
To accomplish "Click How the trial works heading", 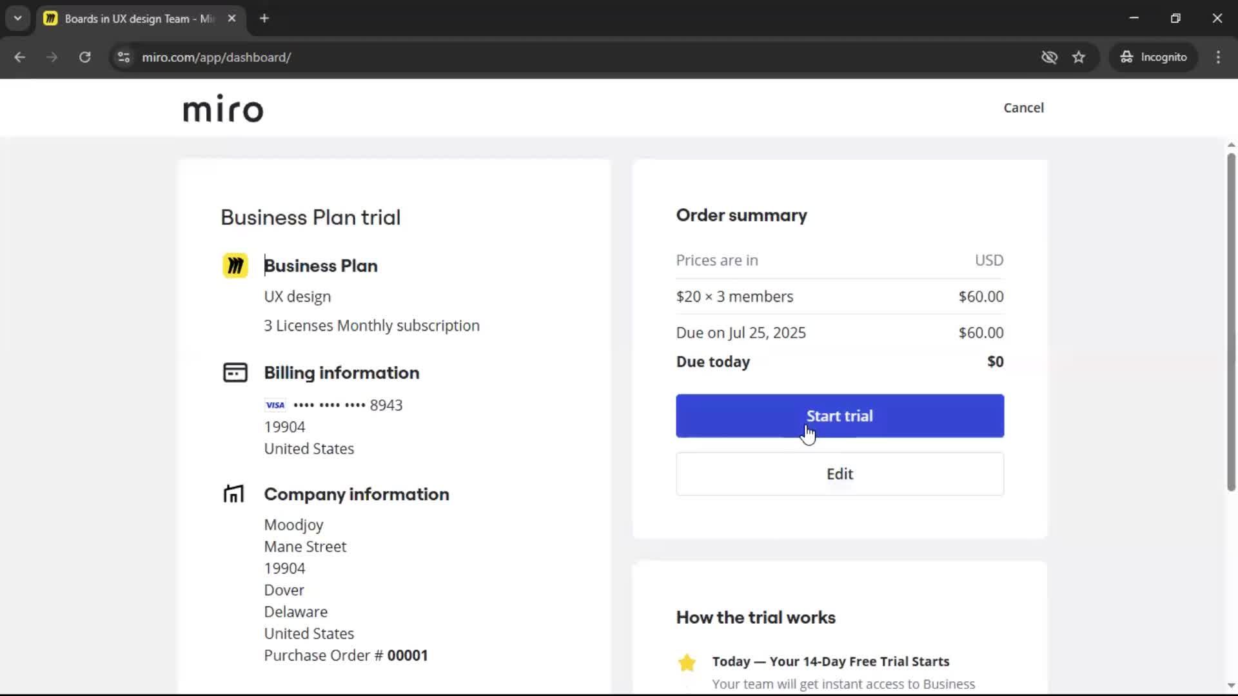I will [756, 617].
